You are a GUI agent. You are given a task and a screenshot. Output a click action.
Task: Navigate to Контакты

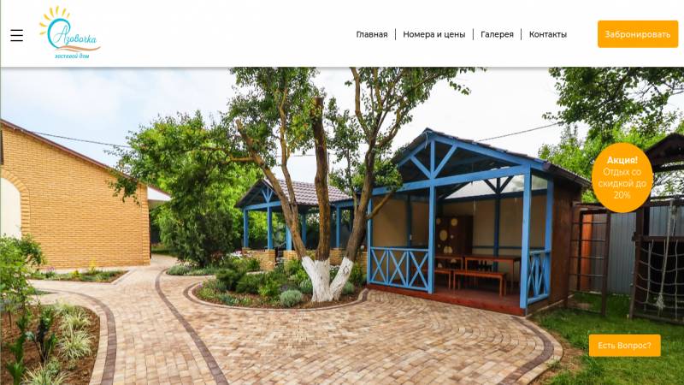click(547, 34)
